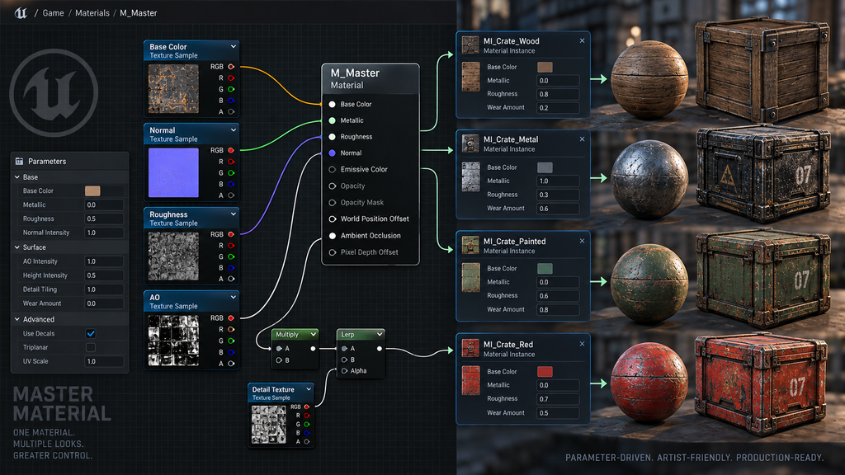Click the G output pin on Base Color node
845x475 pixels.
tap(231, 89)
